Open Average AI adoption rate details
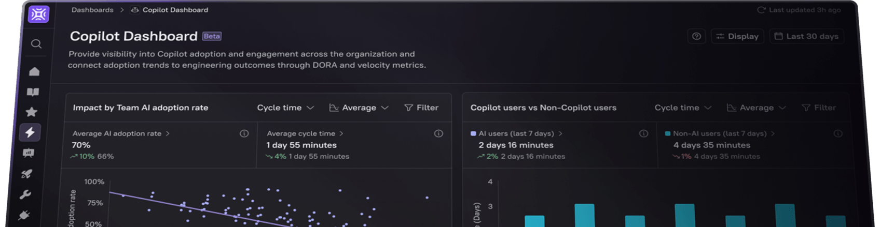880x227 pixels. (121, 133)
